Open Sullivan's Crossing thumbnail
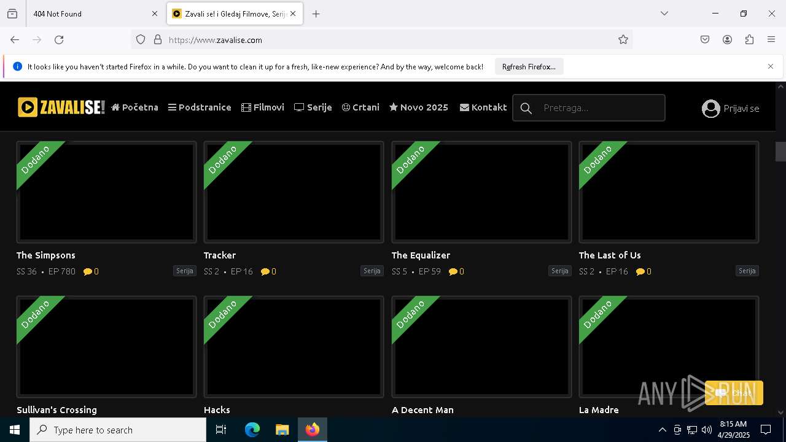 pyautogui.click(x=106, y=347)
